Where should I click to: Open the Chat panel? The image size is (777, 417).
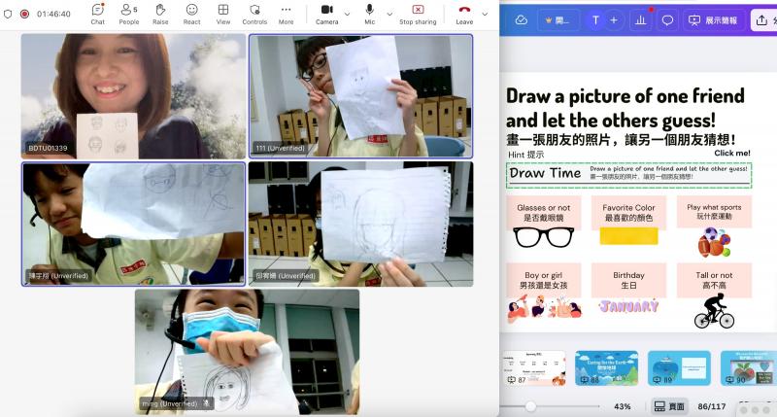coord(98,14)
